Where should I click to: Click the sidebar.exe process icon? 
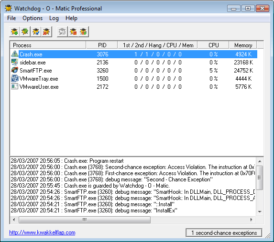[x=14, y=62]
